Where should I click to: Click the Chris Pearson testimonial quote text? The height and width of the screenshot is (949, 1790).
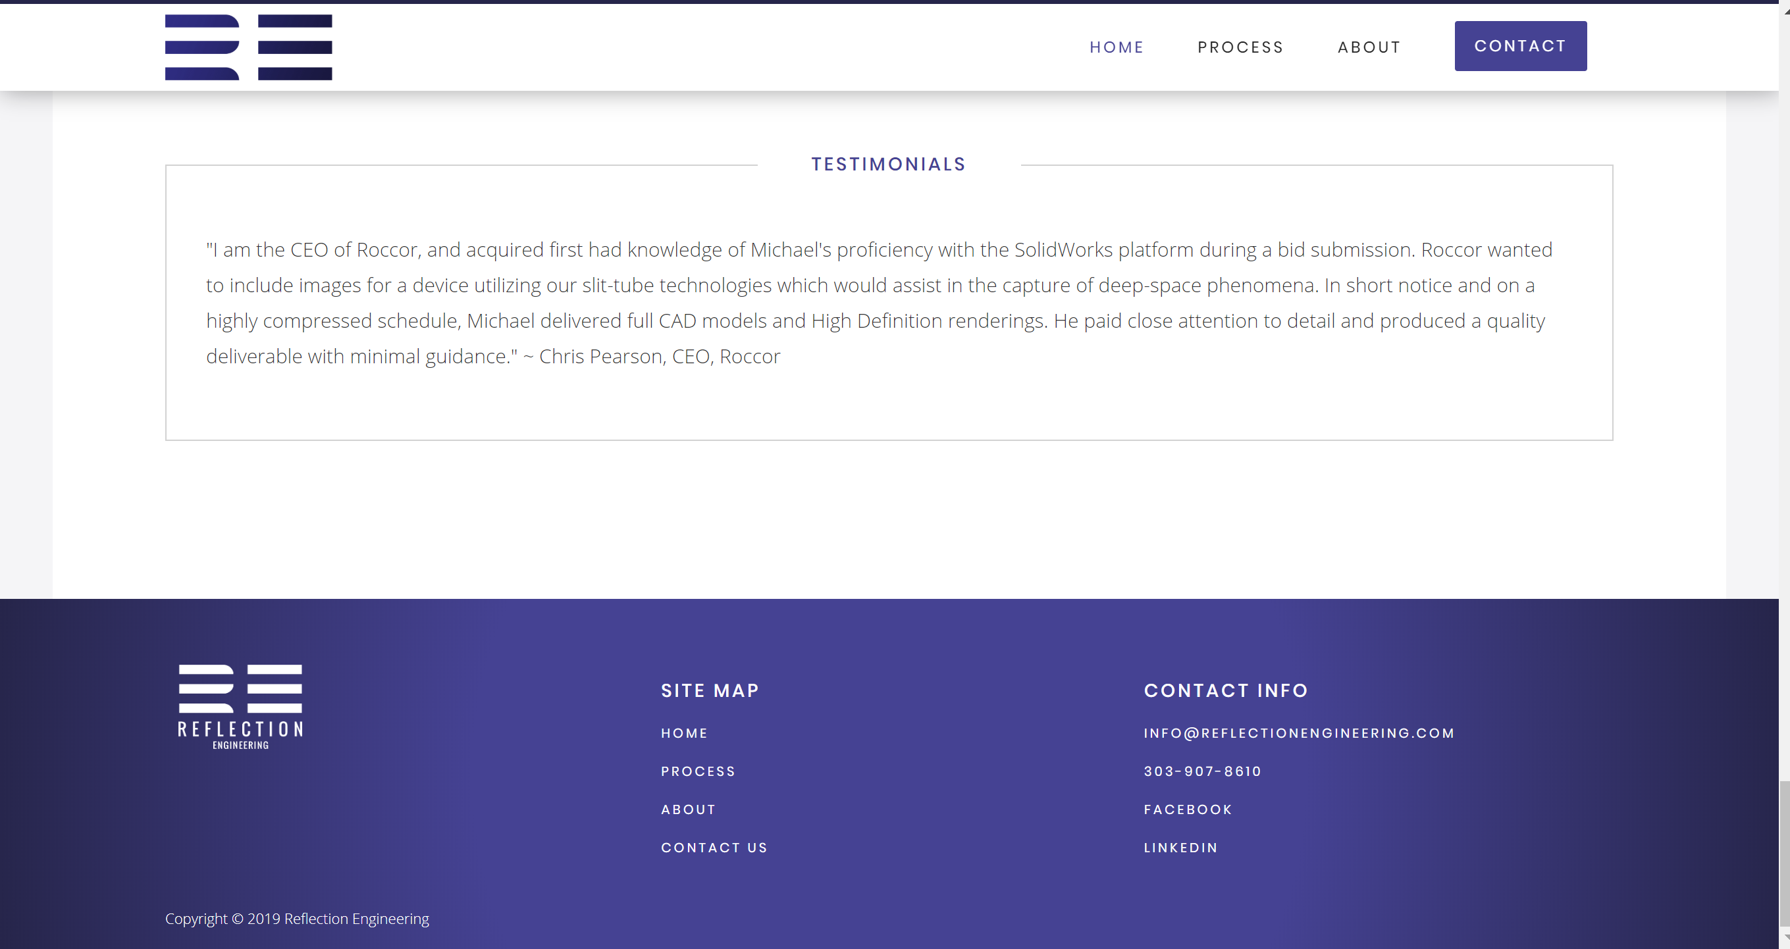[879, 303]
